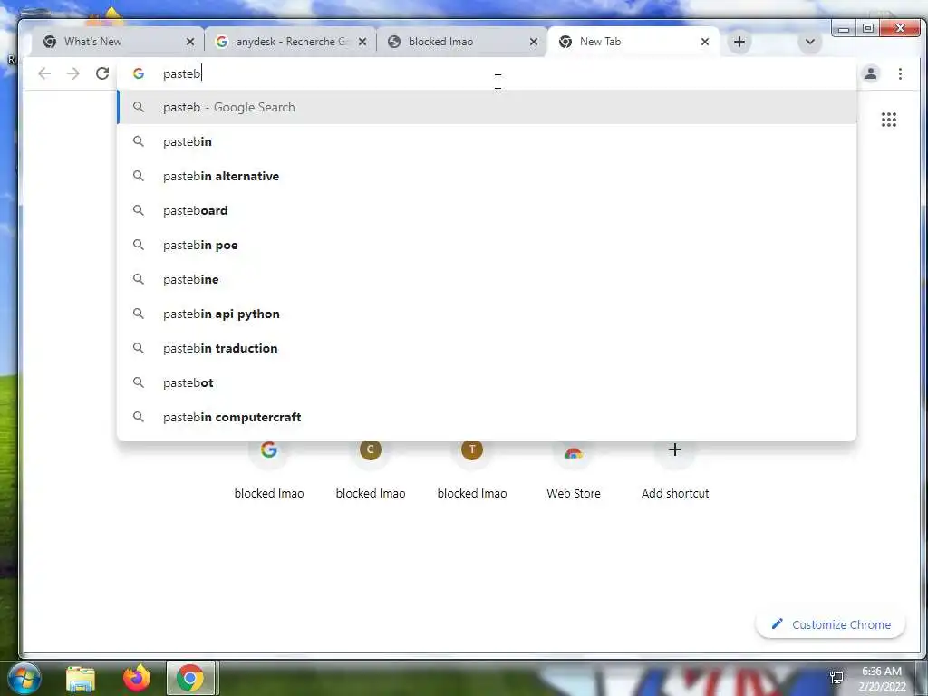Open the Chrome three-dot menu
The height and width of the screenshot is (696, 928).
point(900,73)
